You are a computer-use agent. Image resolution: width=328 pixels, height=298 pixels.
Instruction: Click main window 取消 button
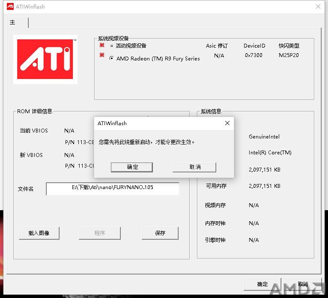tap(303, 284)
